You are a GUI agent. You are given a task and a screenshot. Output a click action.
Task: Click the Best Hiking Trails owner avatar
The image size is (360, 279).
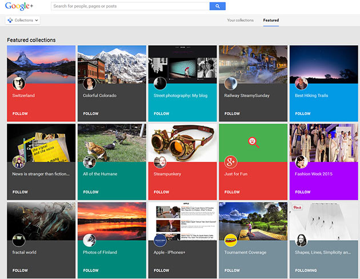[x=302, y=83]
